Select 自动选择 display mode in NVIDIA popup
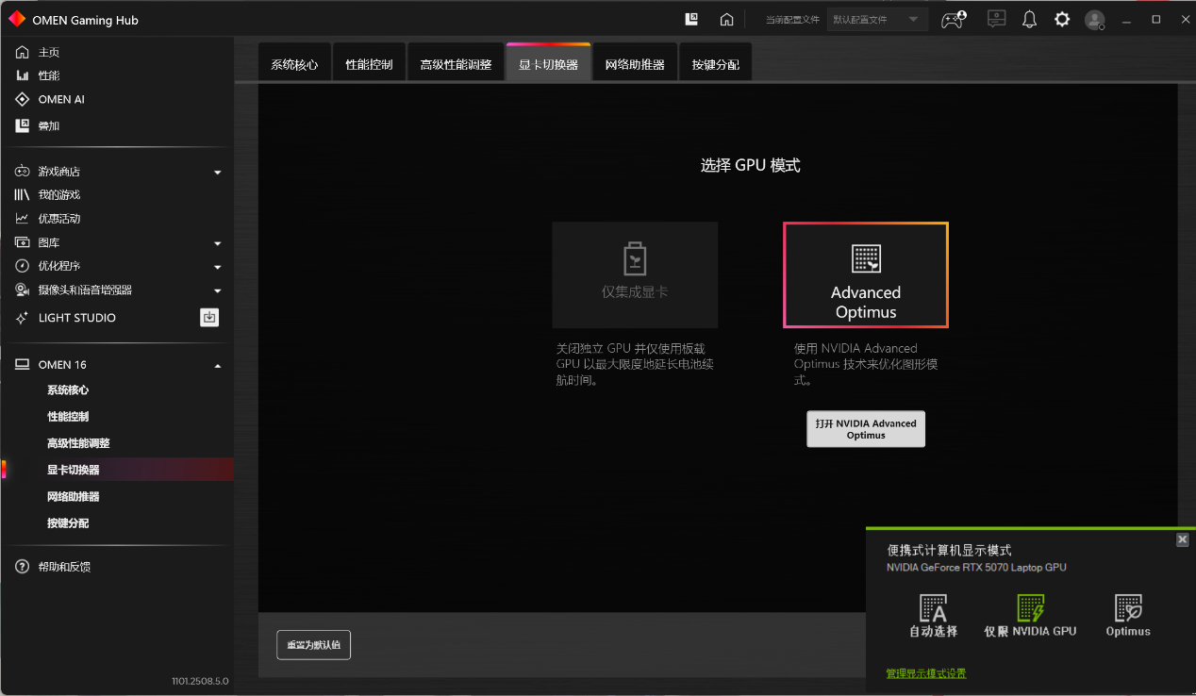The image size is (1196, 696). (x=933, y=615)
